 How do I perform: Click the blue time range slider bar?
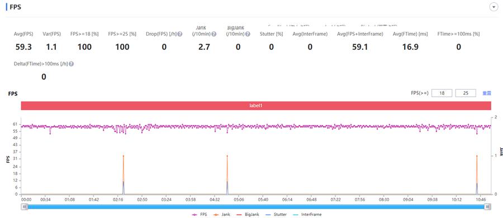[256, 207]
